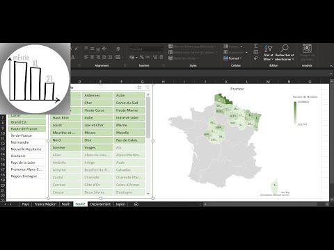
Task: Open the Insérer cells dropdown
Action: tap(233, 47)
